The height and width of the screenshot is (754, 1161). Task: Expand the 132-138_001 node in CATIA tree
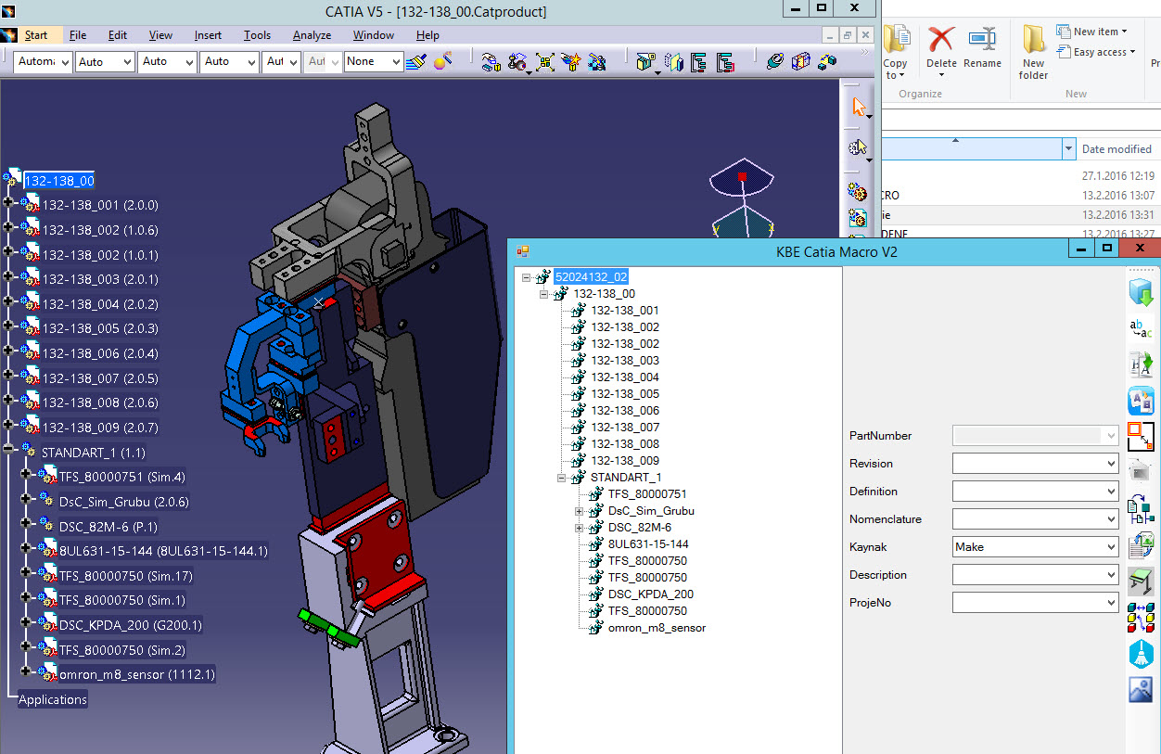coord(9,204)
